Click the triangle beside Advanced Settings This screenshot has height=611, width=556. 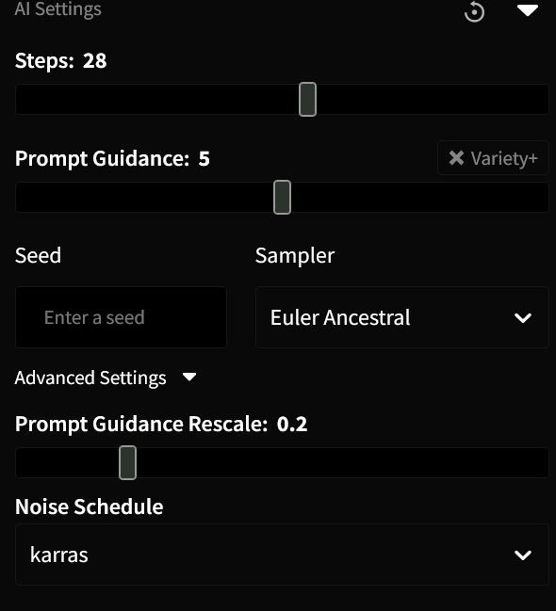pos(189,377)
